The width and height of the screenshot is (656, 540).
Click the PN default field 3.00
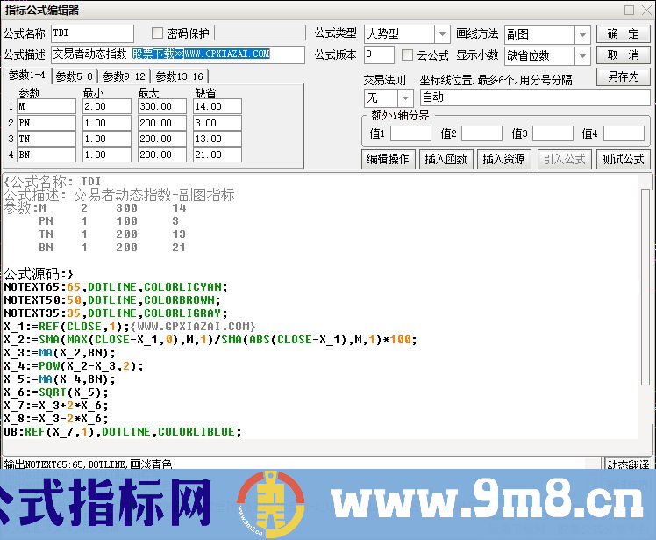pos(217,123)
